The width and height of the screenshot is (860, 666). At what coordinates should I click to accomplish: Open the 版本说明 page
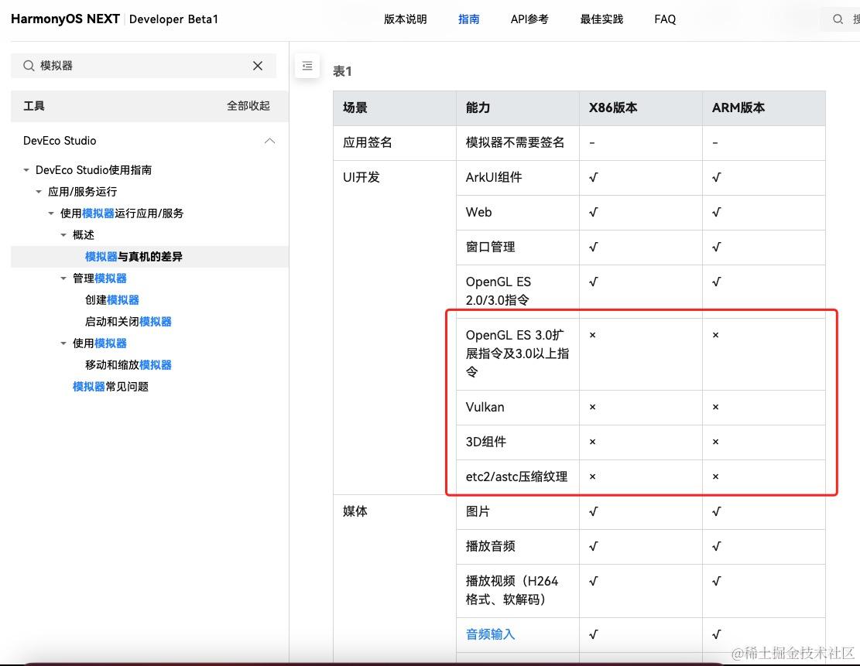[406, 19]
